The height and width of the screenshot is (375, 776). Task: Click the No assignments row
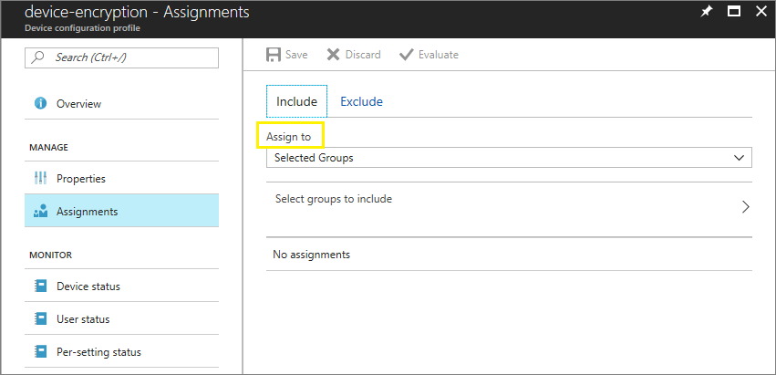[312, 255]
